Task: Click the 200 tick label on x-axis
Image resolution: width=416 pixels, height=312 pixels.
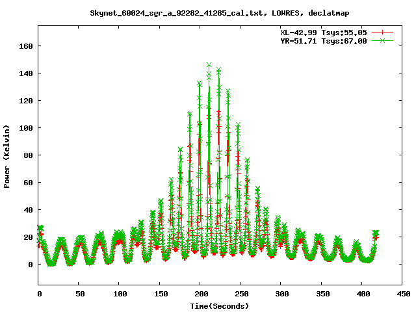Action: [x=201, y=294]
